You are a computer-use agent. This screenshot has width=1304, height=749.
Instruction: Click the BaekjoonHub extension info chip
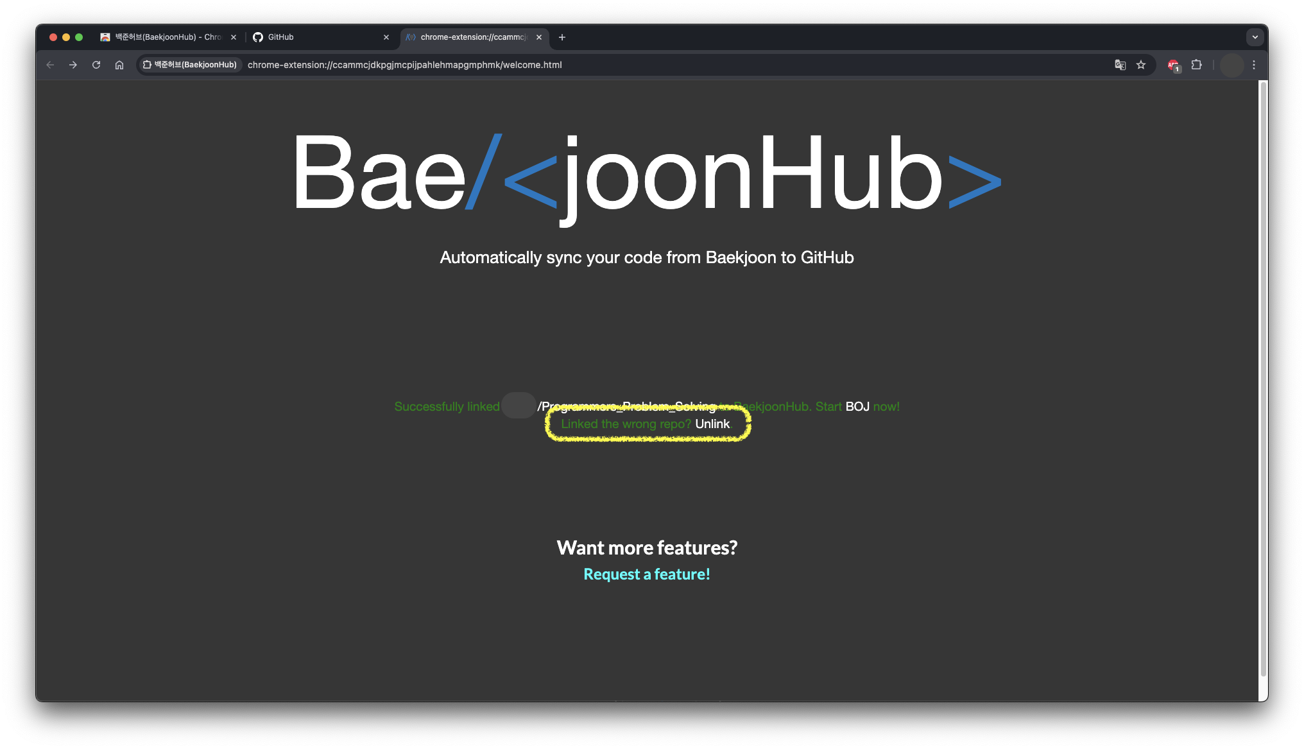point(190,65)
